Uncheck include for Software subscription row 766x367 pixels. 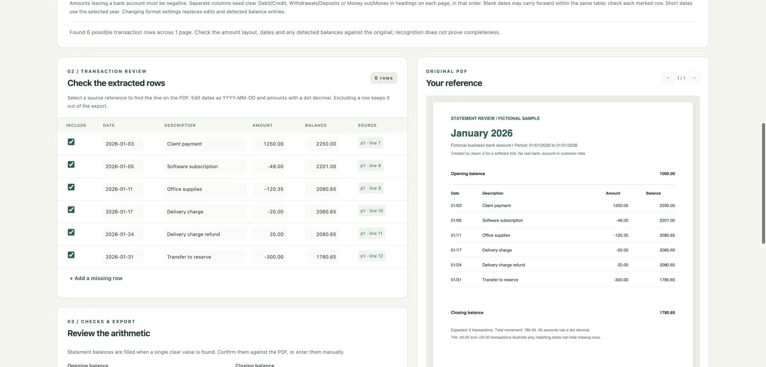[71, 164]
